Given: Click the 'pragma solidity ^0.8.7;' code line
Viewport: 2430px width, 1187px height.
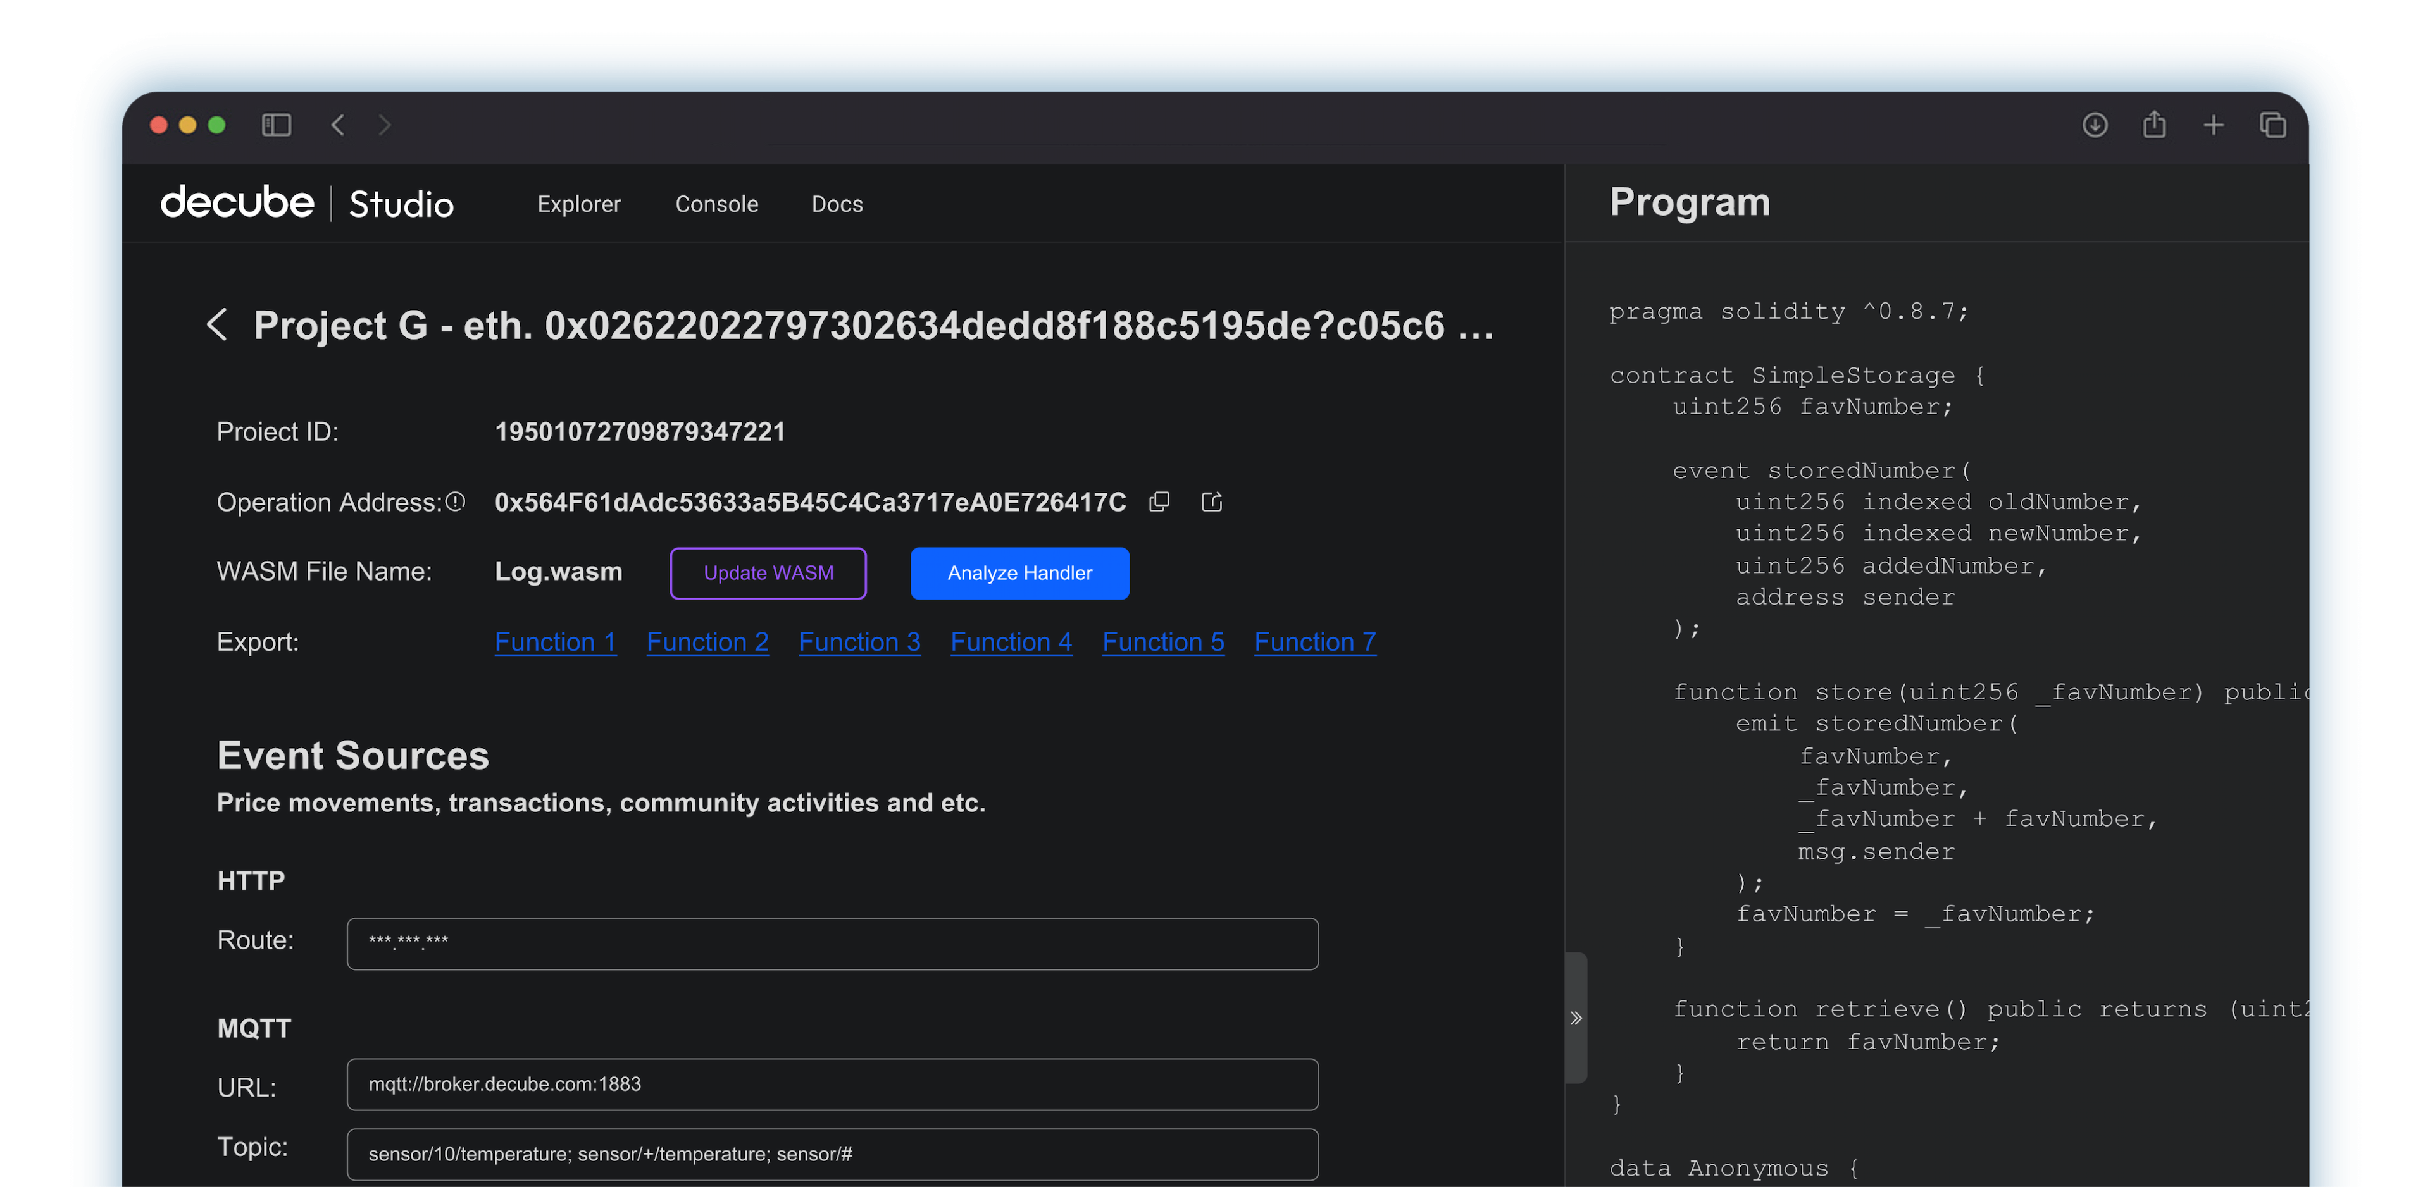Looking at the screenshot, I should 1788,311.
